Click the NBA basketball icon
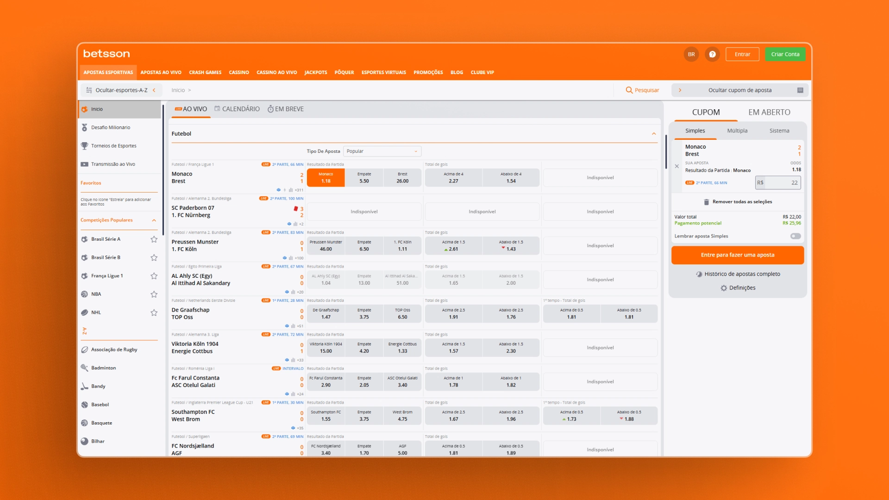889x500 pixels. tap(84, 294)
